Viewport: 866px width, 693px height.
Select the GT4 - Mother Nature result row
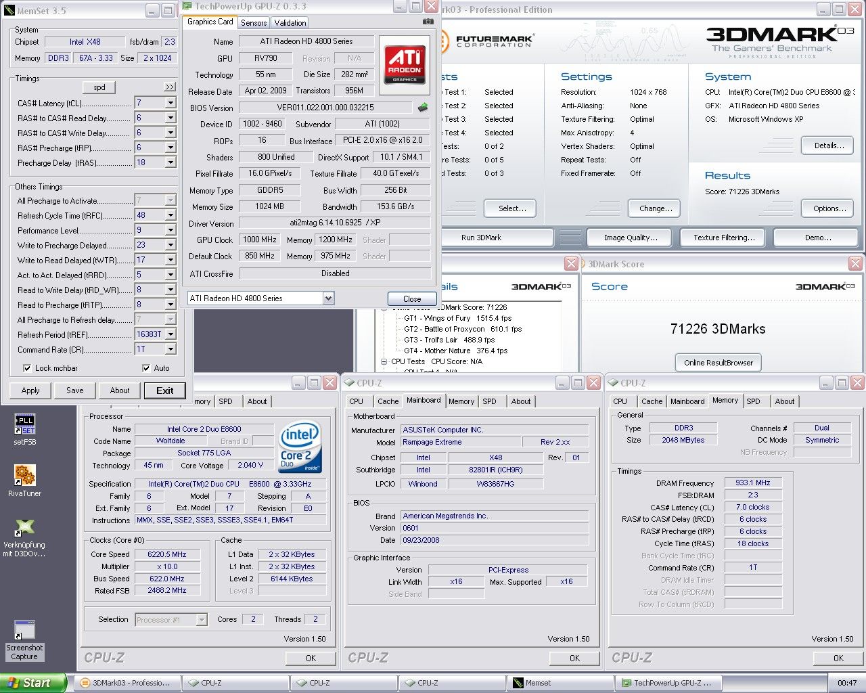pos(457,351)
